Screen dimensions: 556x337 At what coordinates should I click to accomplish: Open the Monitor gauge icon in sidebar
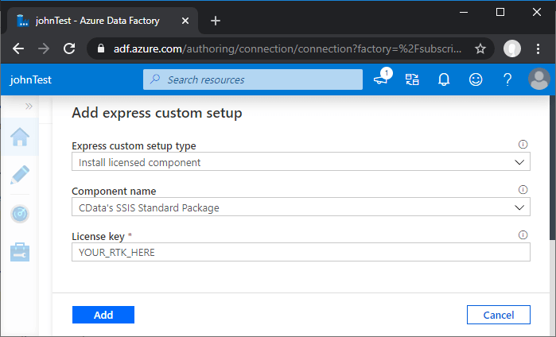coord(21,214)
